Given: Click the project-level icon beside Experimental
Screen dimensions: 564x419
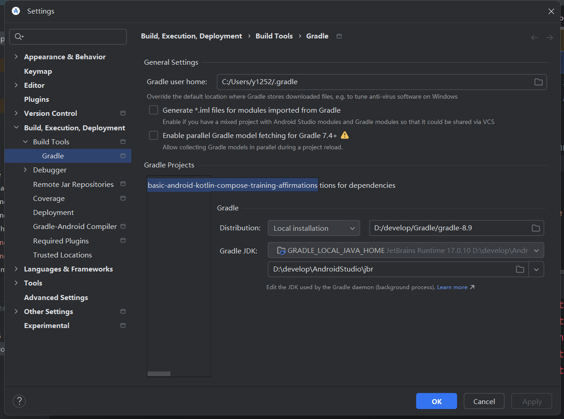Looking at the screenshot, I should (123, 325).
